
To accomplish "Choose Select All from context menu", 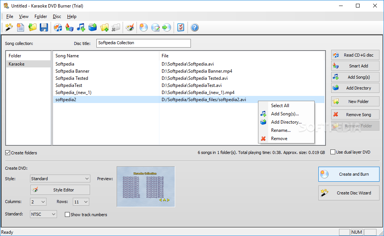I will click(286, 105).
